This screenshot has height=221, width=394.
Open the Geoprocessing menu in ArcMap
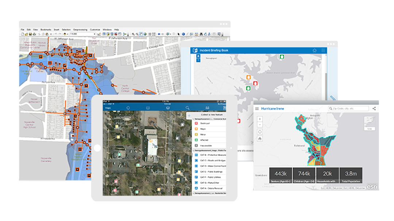click(x=80, y=29)
